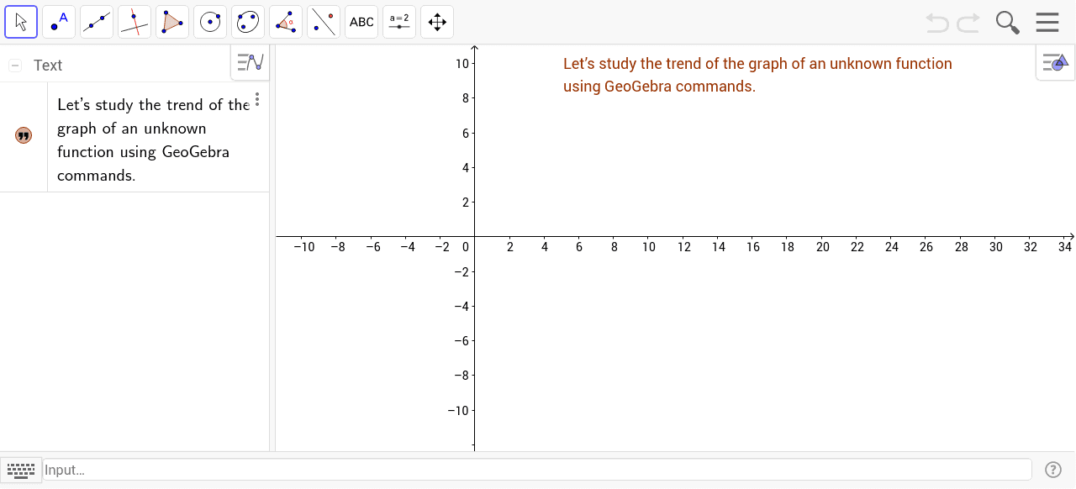The image size is (1076, 489).
Task: Toggle visibility of the text object
Action: [x=24, y=135]
